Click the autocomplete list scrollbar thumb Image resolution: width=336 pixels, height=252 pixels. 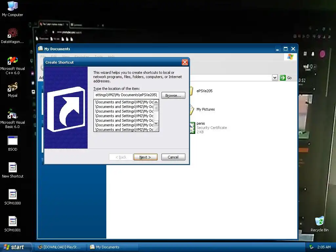156,108
